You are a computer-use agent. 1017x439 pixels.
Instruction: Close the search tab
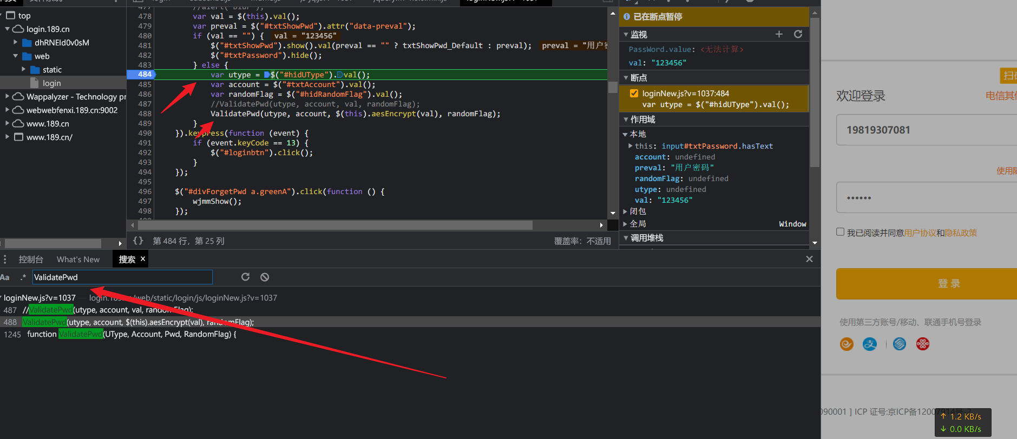[x=143, y=259]
